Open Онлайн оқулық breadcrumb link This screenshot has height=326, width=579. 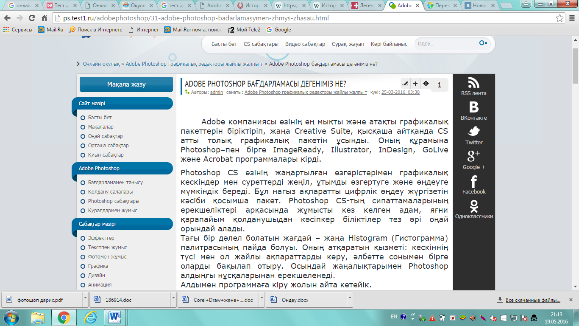pos(101,64)
